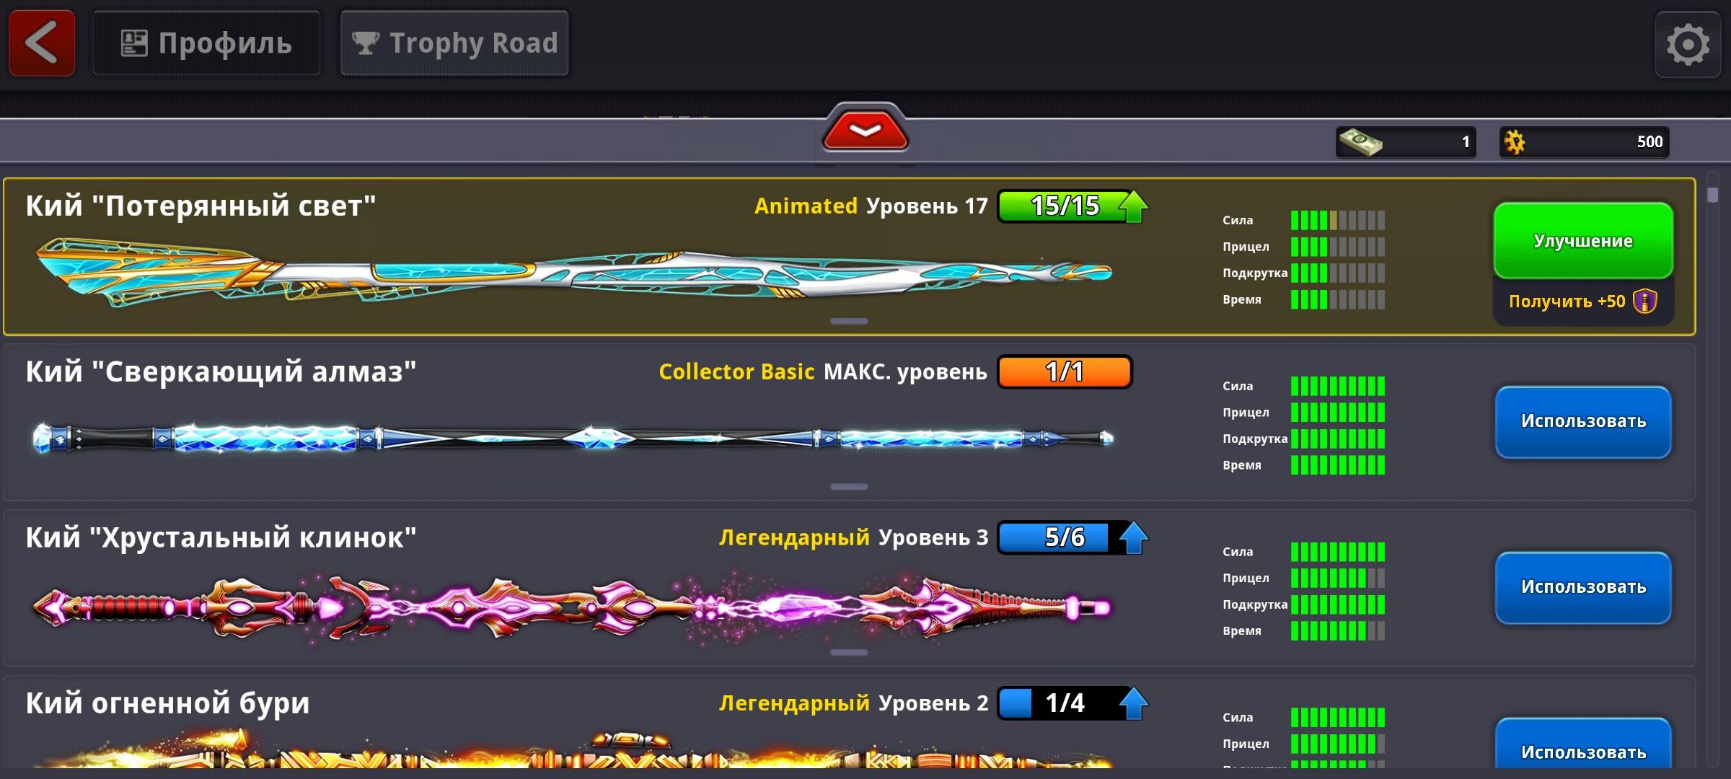Image resolution: width=1731 pixels, height=779 pixels.
Task: Click the Кий "Хрустальный клинок" title
Action: [221, 538]
